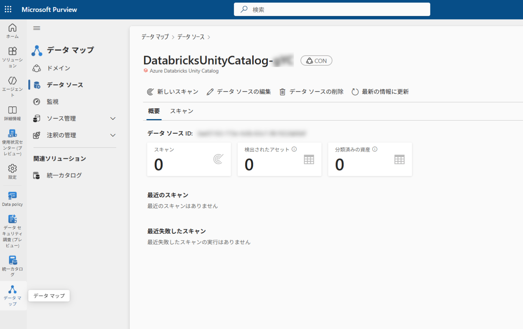The image size is (523, 329).
Task: Click the 関連ソリューション section heading
Action: (60, 158)
